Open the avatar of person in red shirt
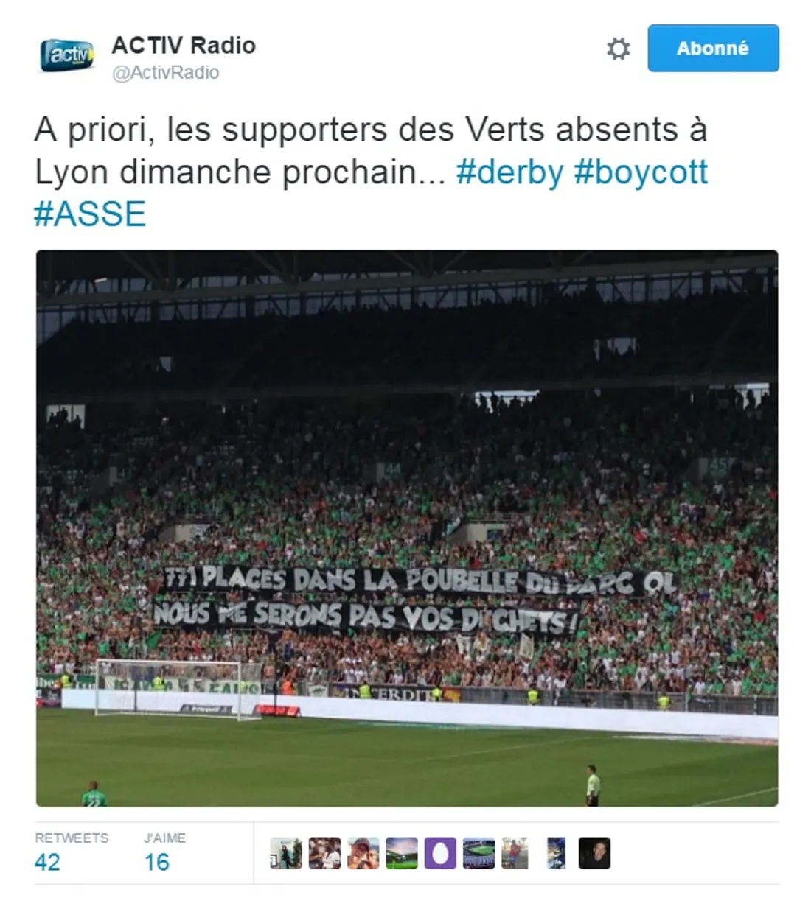 pyautogui.click(x=515, y=853)
